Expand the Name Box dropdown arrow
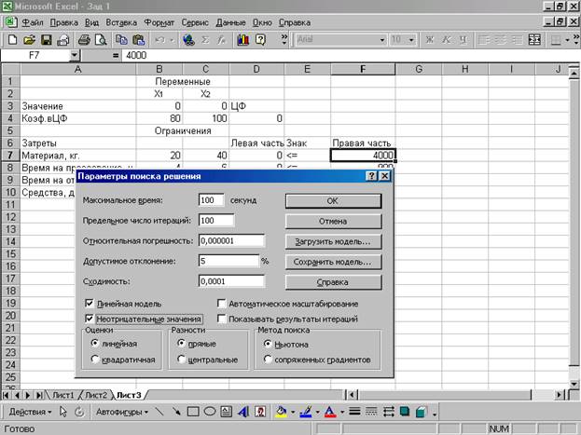The width and height of the screenshot is (581, 435). [75, 56]
